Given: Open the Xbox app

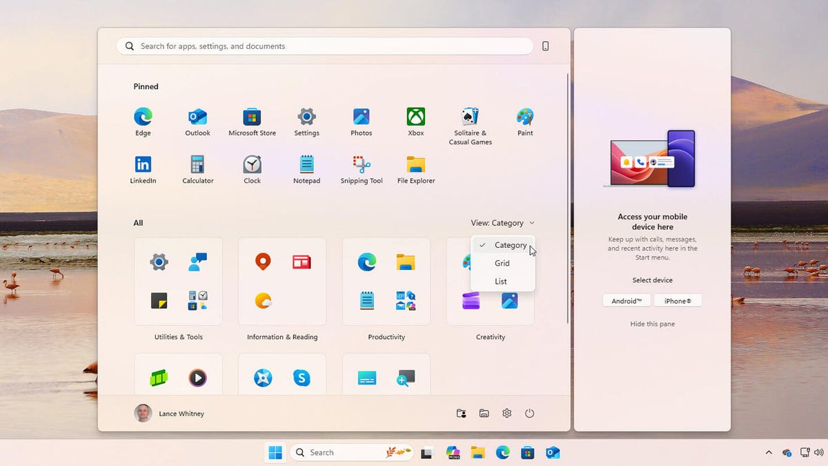Looking at the screenshot, I should tap(415, 117).
